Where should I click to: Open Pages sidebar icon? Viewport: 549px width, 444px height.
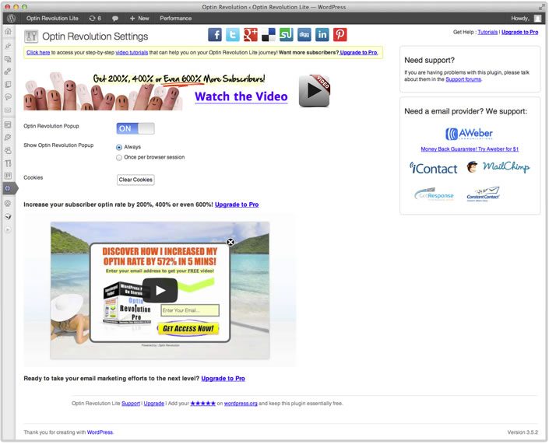pos(8,84)
